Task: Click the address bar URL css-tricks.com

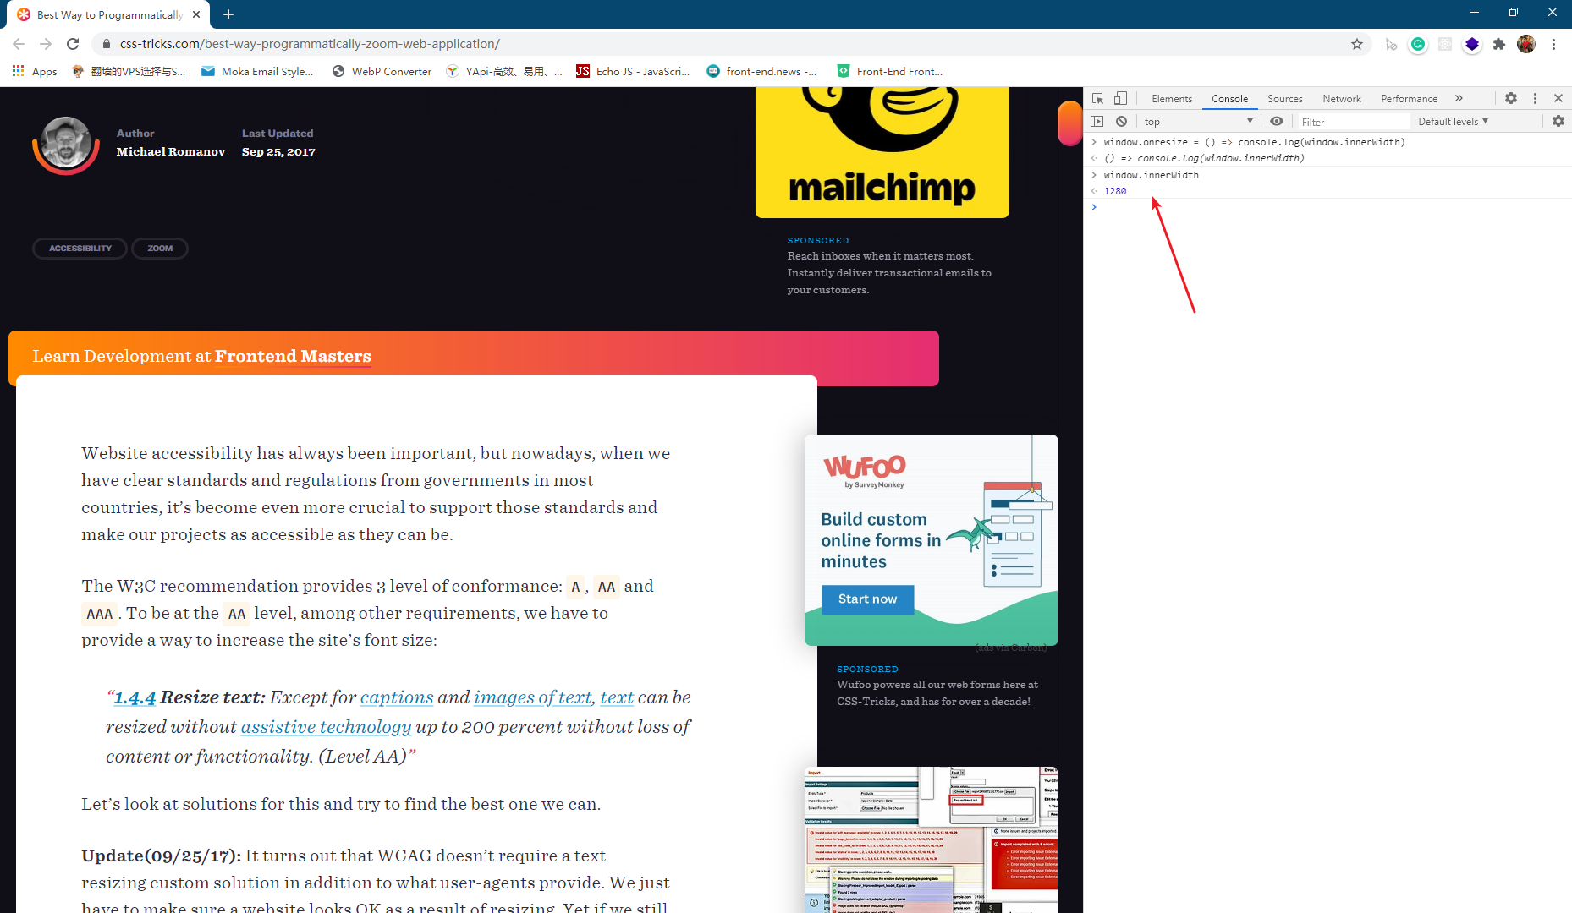Action: click(310, 44)
